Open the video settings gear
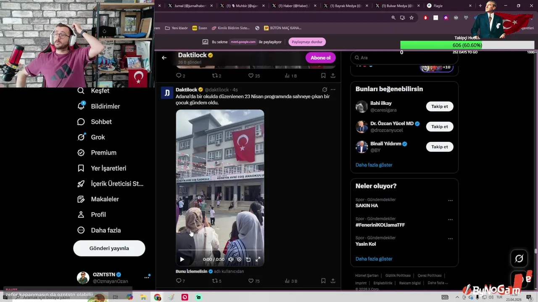 [x=239, y=259]
